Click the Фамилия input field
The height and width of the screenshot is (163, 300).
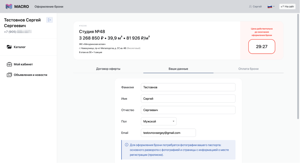pyautogui.click(x=188, y=87)
